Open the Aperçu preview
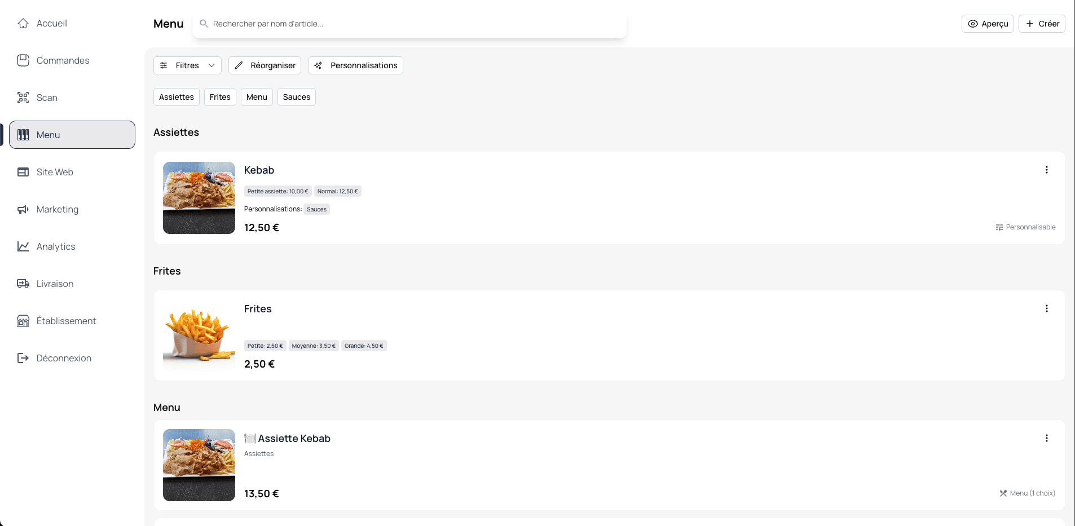 [987, 24]
